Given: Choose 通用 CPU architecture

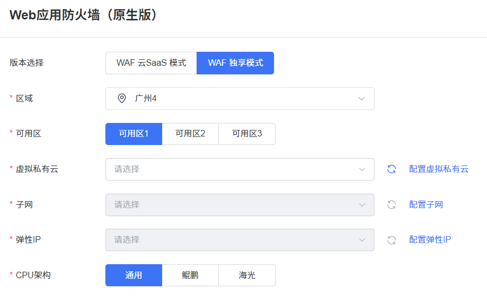Looking at the screenshot, I should [x=134, y=275].
